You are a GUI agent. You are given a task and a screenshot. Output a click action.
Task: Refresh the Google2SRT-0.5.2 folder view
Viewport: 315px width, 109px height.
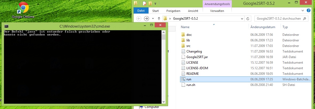pos(248,19)
